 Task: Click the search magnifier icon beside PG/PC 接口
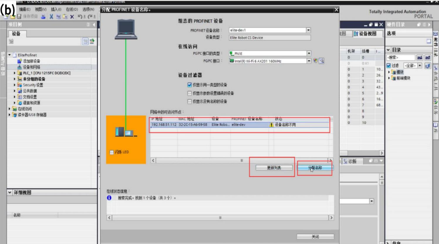click(x=321, y=61)
